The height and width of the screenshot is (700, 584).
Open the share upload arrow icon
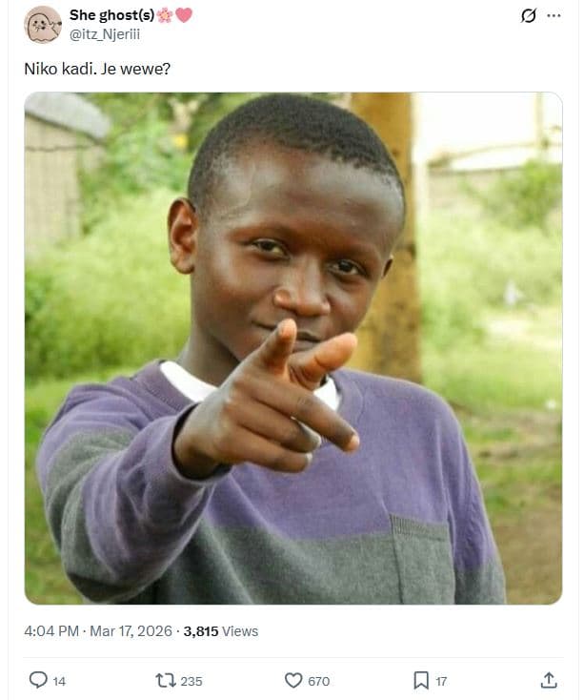pos(549,680)
